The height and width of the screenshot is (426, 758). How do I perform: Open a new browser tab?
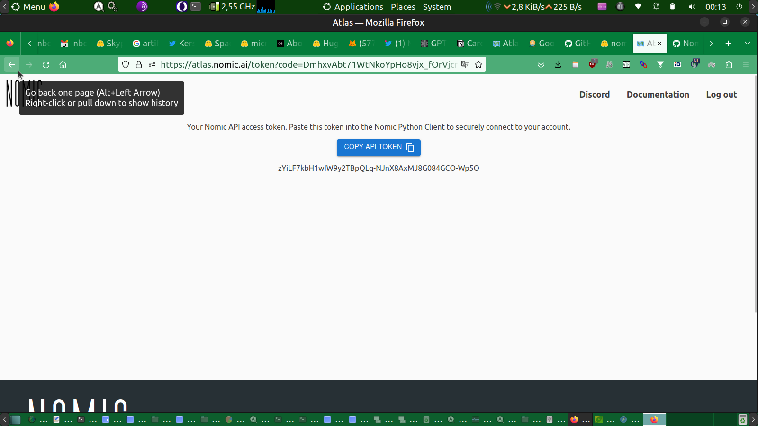coord(729,44)
